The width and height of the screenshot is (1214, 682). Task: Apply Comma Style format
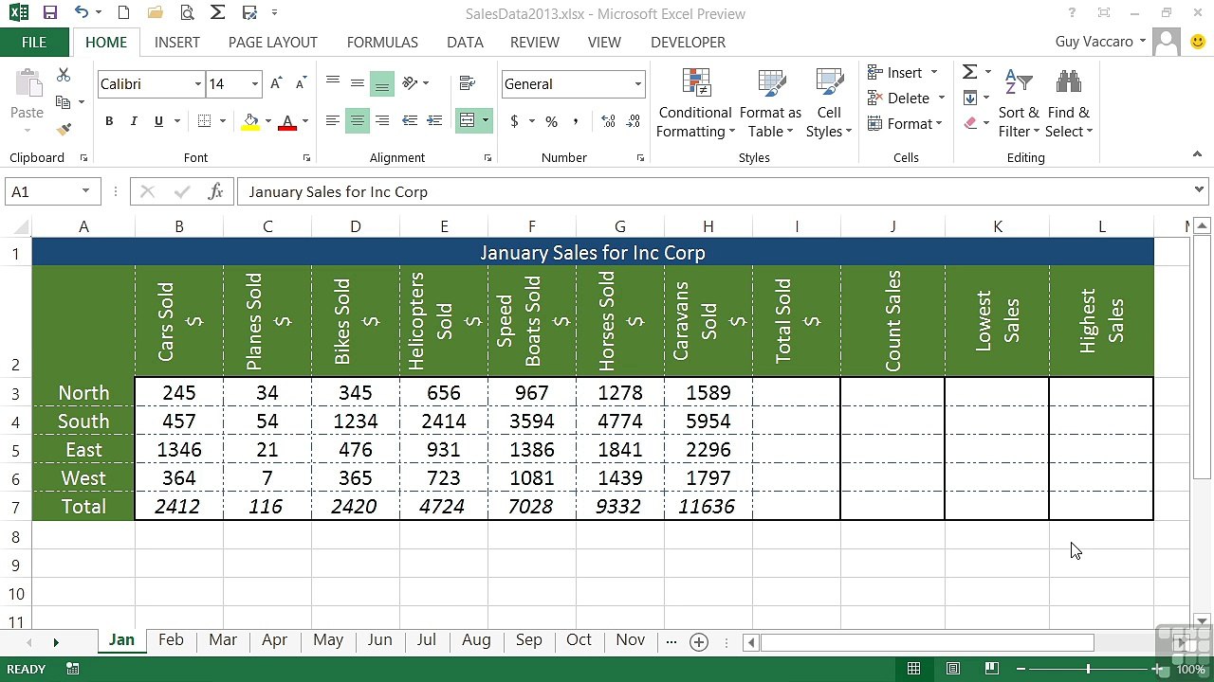[x=576, y=121]
